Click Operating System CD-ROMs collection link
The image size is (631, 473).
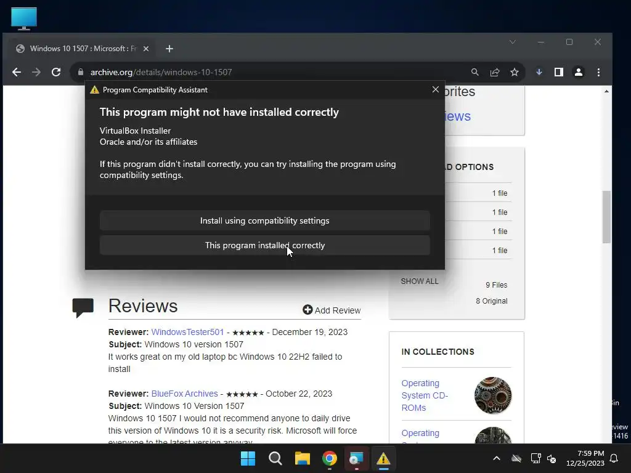[x=425, y=395]
